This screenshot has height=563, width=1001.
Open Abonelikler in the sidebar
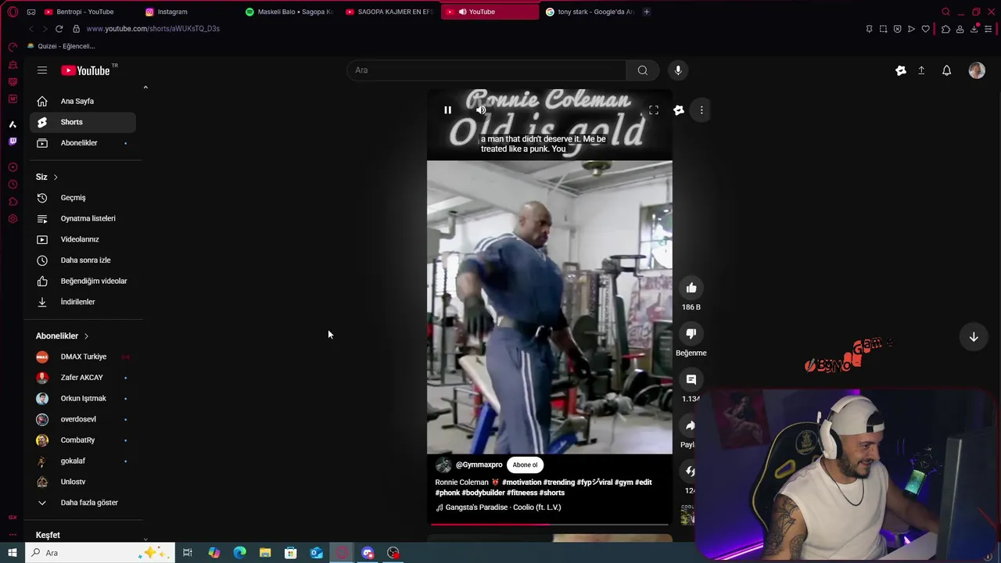coord(83,143)
